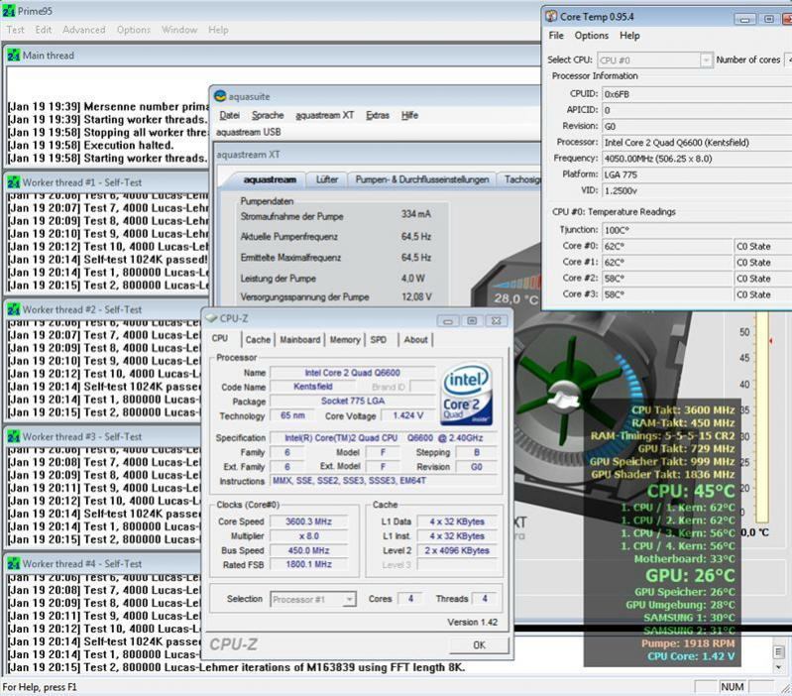Click Worker thread #2 window icon
792x696 pixels.
tap(14, 309)
